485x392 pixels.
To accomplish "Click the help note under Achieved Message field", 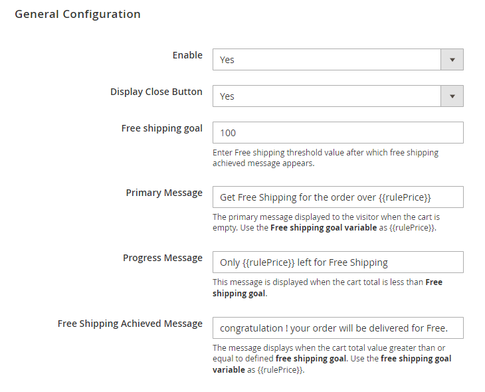I will point(331,359).
